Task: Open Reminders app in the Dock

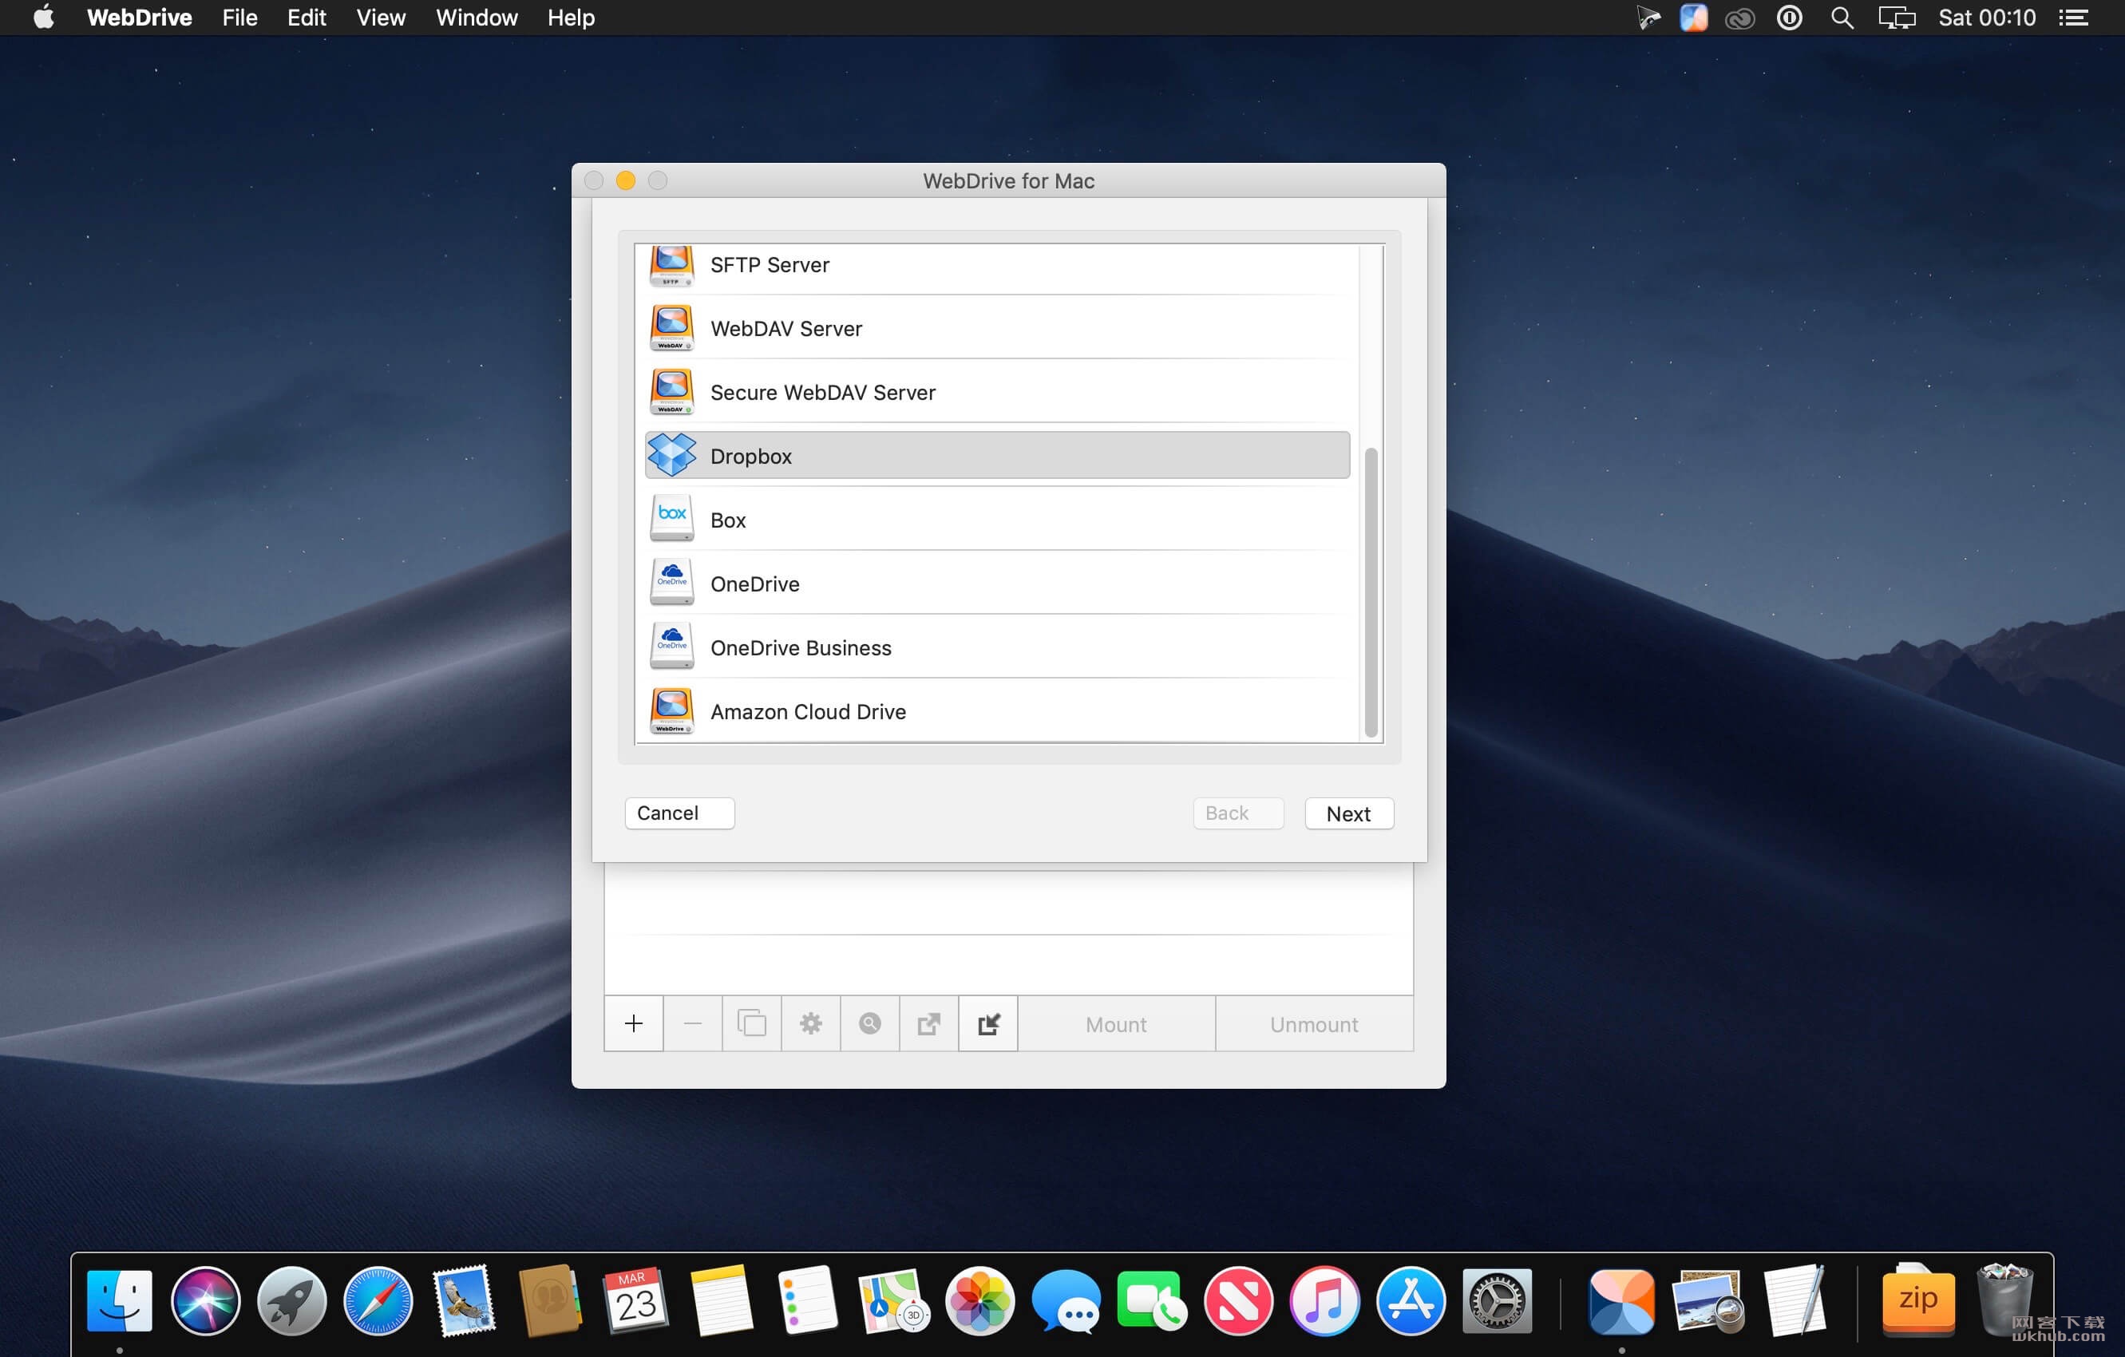Action: click(x=808, y=1300)
